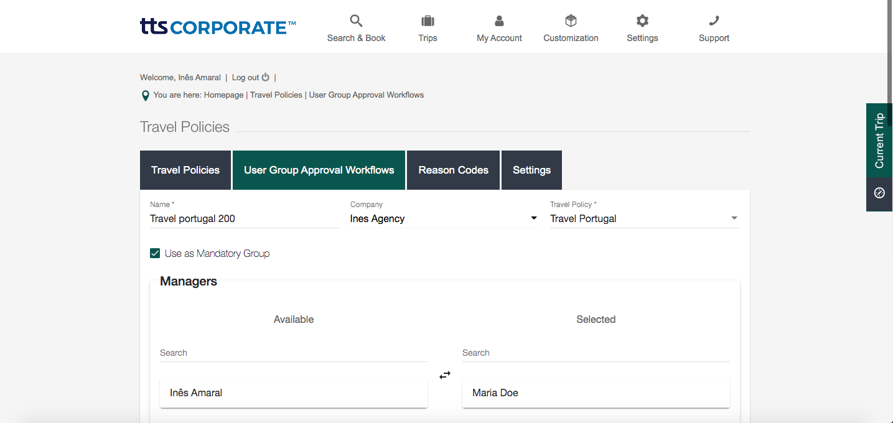893x423 pixels.
Task: Click the Settings gear icon
Action: [x=642, y=21]
